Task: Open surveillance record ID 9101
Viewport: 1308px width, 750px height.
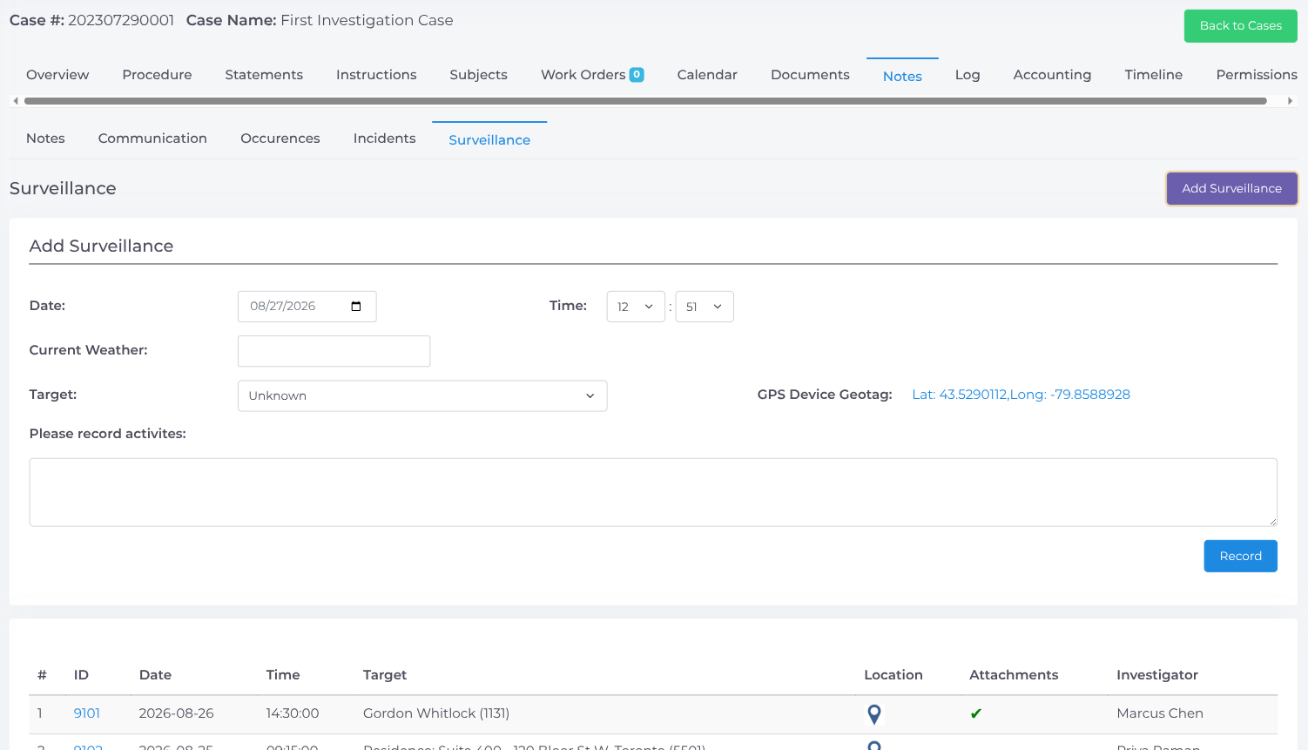Action: click(87, 713)
